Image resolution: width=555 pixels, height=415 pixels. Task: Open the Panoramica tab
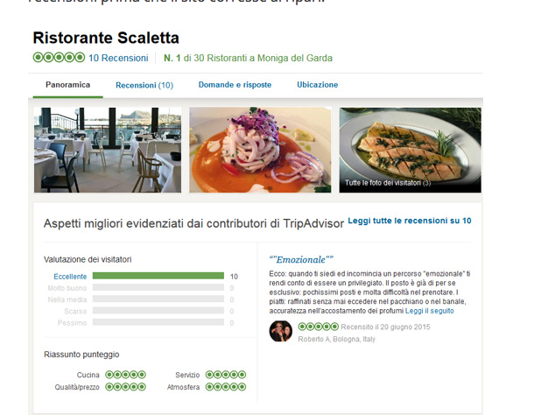point(67,85)
